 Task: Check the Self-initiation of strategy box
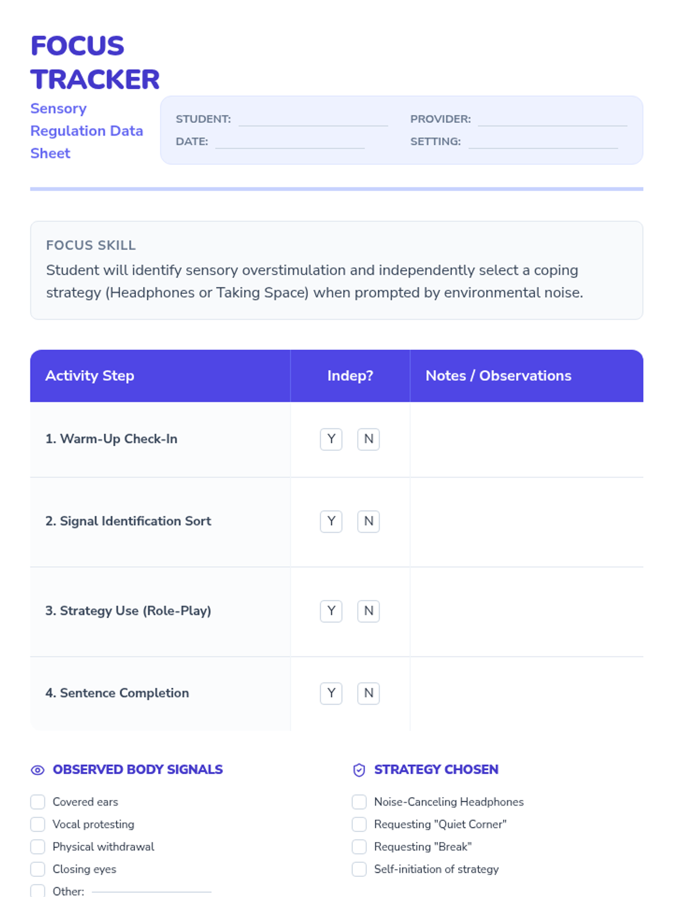click(x=359, y=869)
